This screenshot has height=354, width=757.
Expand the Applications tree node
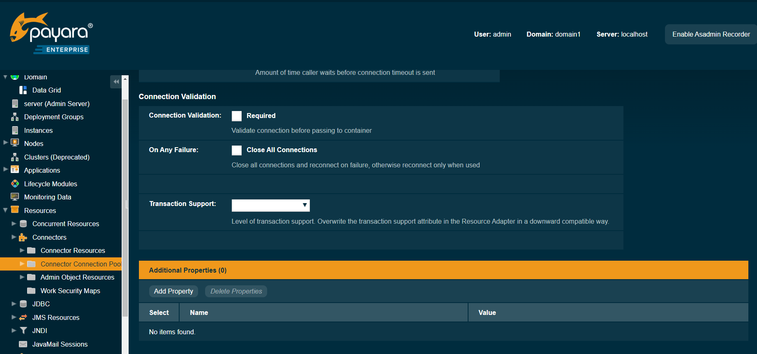coord(5,170)
